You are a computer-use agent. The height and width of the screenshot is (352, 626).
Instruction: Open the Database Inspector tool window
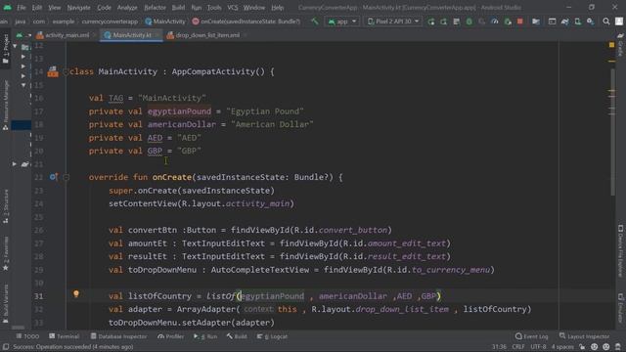point(118,336)
